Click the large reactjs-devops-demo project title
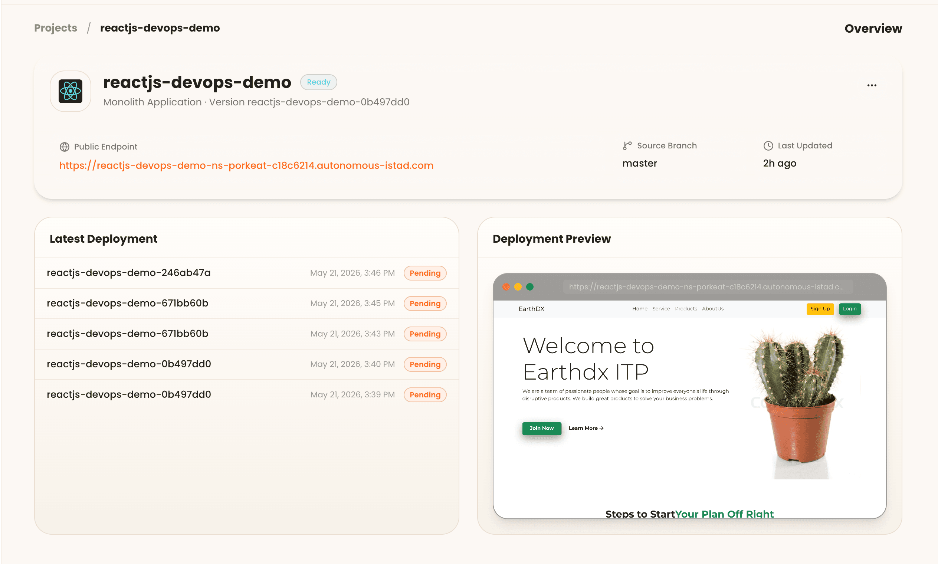938x564 pixels. point(197,82)
